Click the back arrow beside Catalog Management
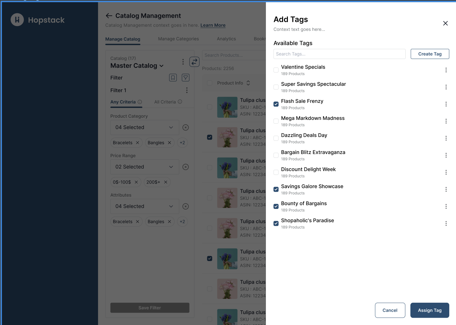456x325 pixels. (109, 16)
